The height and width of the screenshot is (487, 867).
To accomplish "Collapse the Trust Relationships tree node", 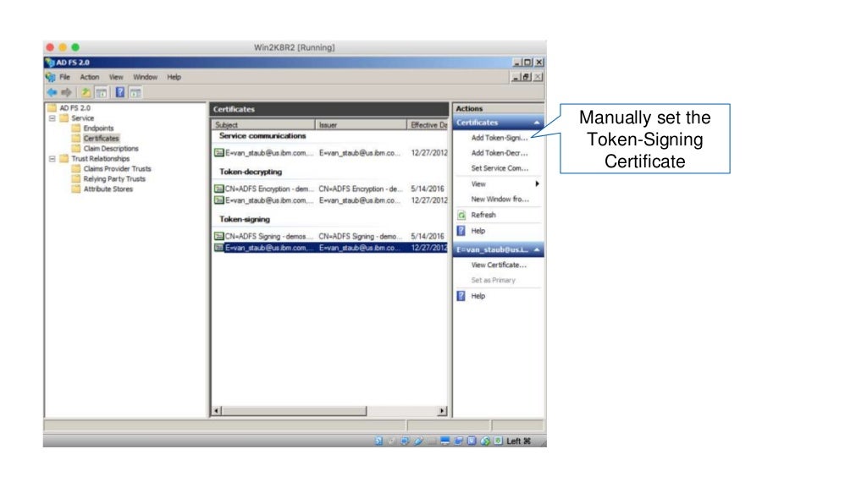I will pos(52,158).
